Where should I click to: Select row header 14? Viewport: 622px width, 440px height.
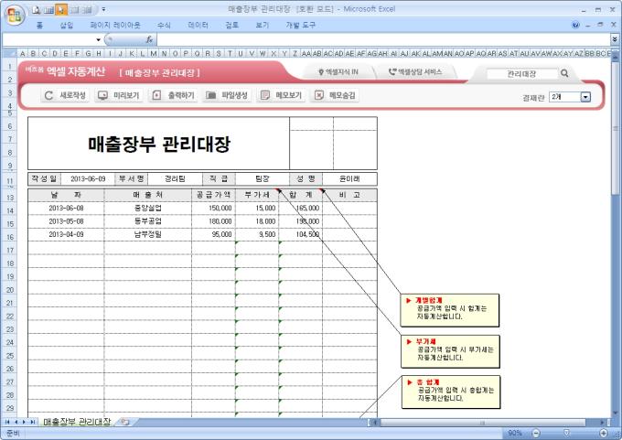coord(9,210)
